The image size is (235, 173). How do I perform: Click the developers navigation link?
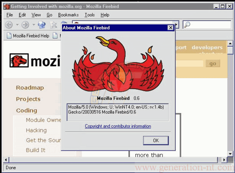point(207,48)
